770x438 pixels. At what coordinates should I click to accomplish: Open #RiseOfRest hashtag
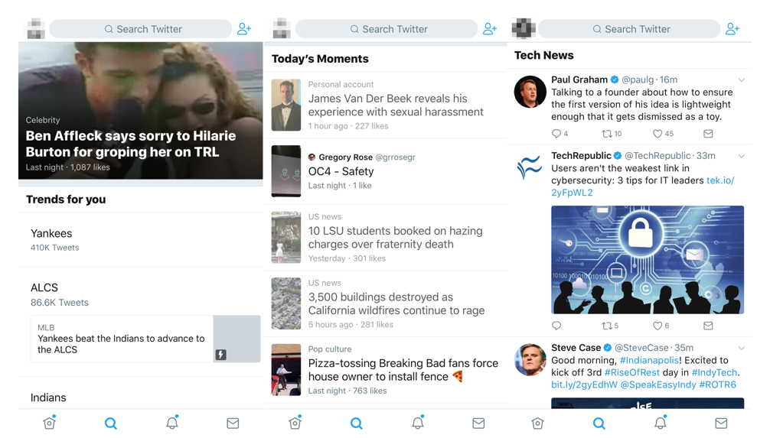pyautogui.click(x=632, y=373)
